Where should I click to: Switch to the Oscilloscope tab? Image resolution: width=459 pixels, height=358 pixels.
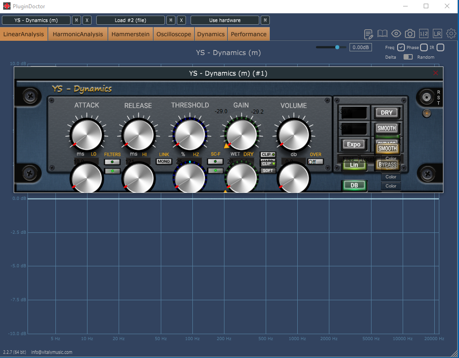click(174, 34)
